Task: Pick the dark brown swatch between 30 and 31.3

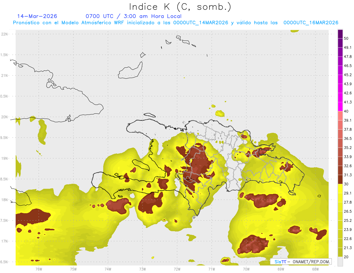Action: [340, 179]
